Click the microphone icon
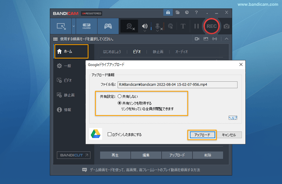The width and height of the screenshot is (282, 184). [157, 26]
